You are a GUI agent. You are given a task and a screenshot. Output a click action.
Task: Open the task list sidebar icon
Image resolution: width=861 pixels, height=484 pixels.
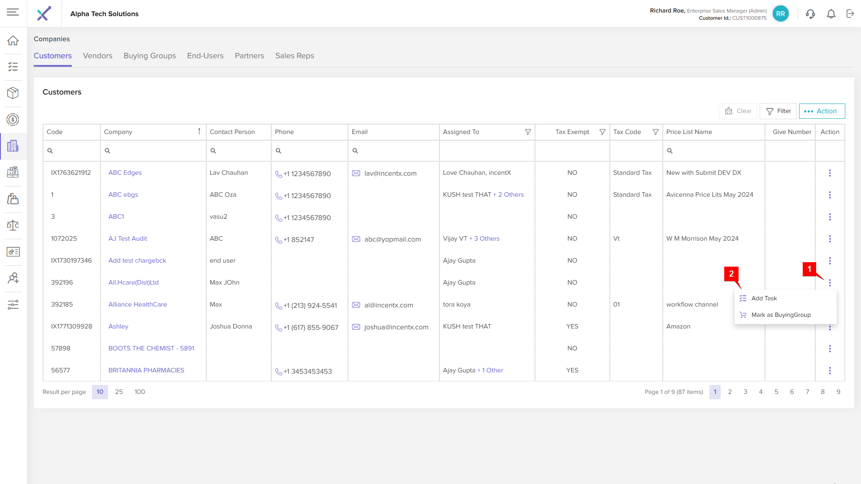13,67
